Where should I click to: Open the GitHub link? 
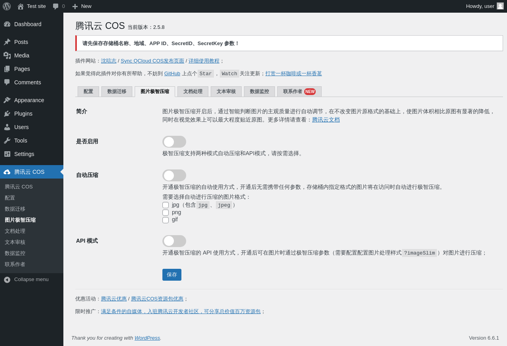click(x=172, y=74)
